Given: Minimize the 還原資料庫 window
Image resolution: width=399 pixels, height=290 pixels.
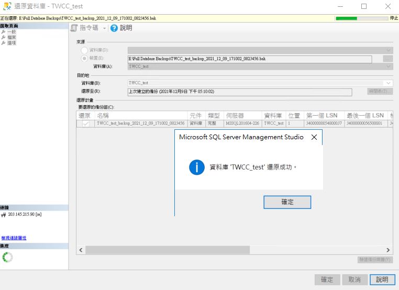Looking at the screenshot, I should coord(340,6).
